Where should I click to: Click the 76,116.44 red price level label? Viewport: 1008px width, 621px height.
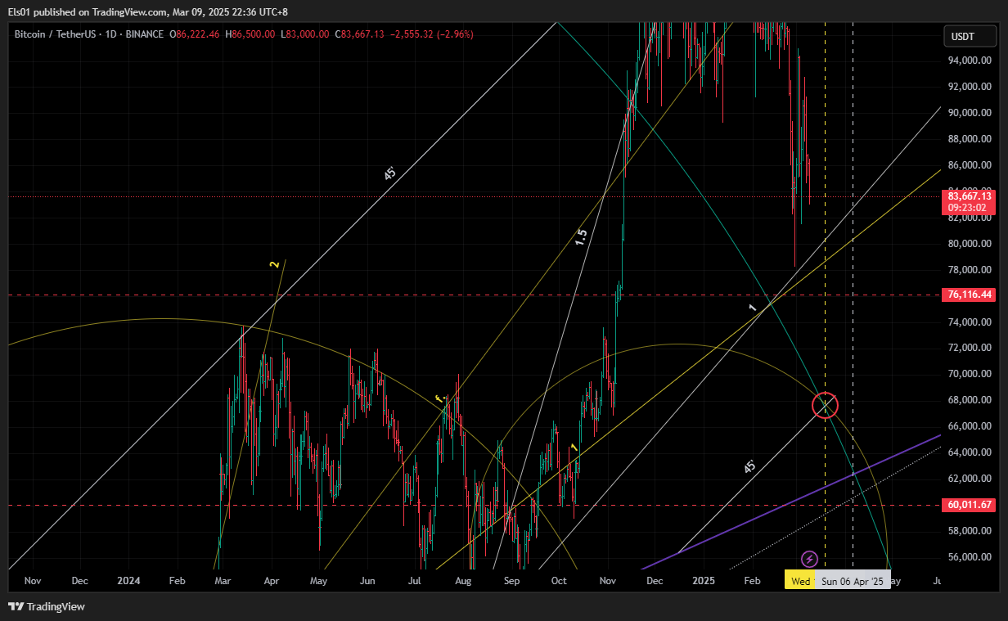pos(970,295)
